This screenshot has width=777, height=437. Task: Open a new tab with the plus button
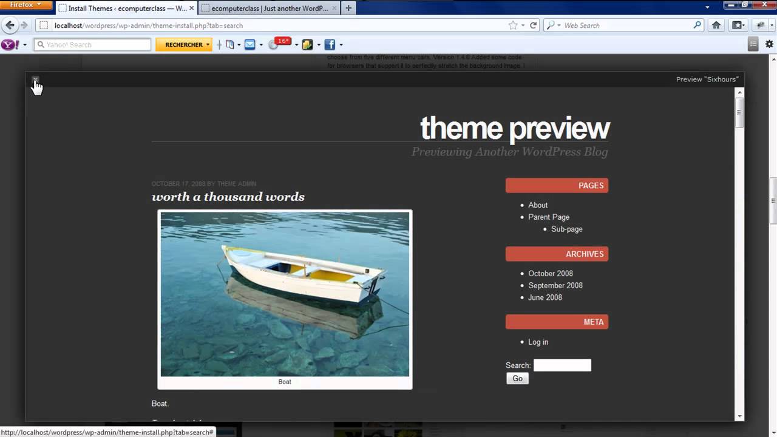tap(348, 8)
